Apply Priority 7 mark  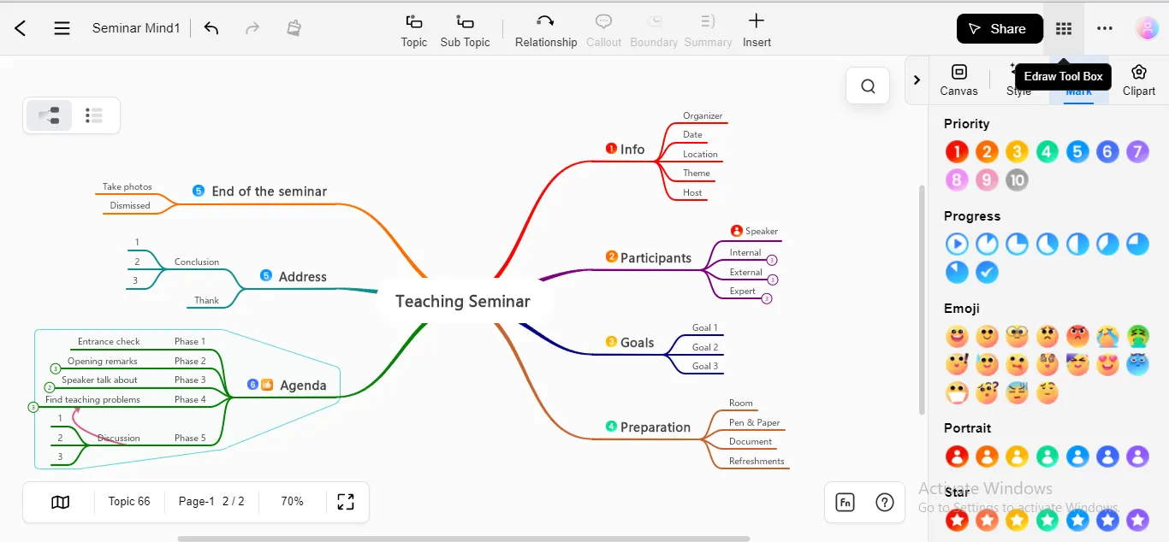[x=1137, y=152]
